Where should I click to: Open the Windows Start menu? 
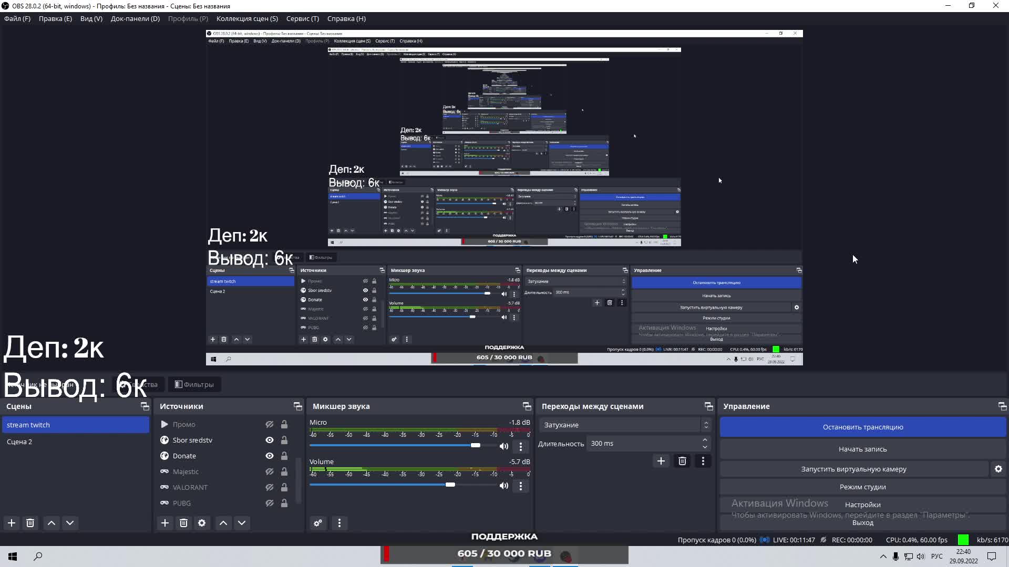click(x=13, y=556)
